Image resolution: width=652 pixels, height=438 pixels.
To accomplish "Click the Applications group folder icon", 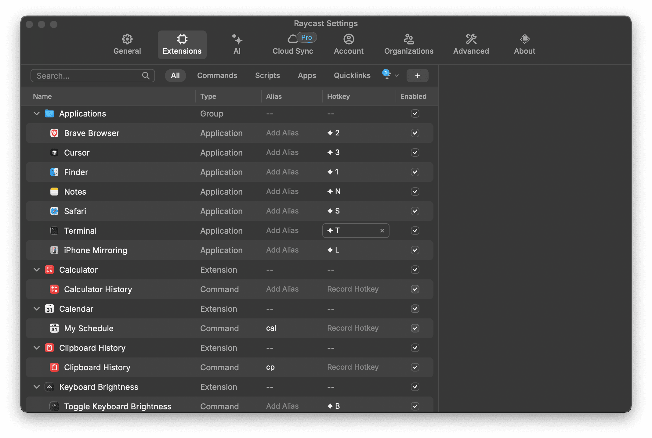I will tap(49, 113).
